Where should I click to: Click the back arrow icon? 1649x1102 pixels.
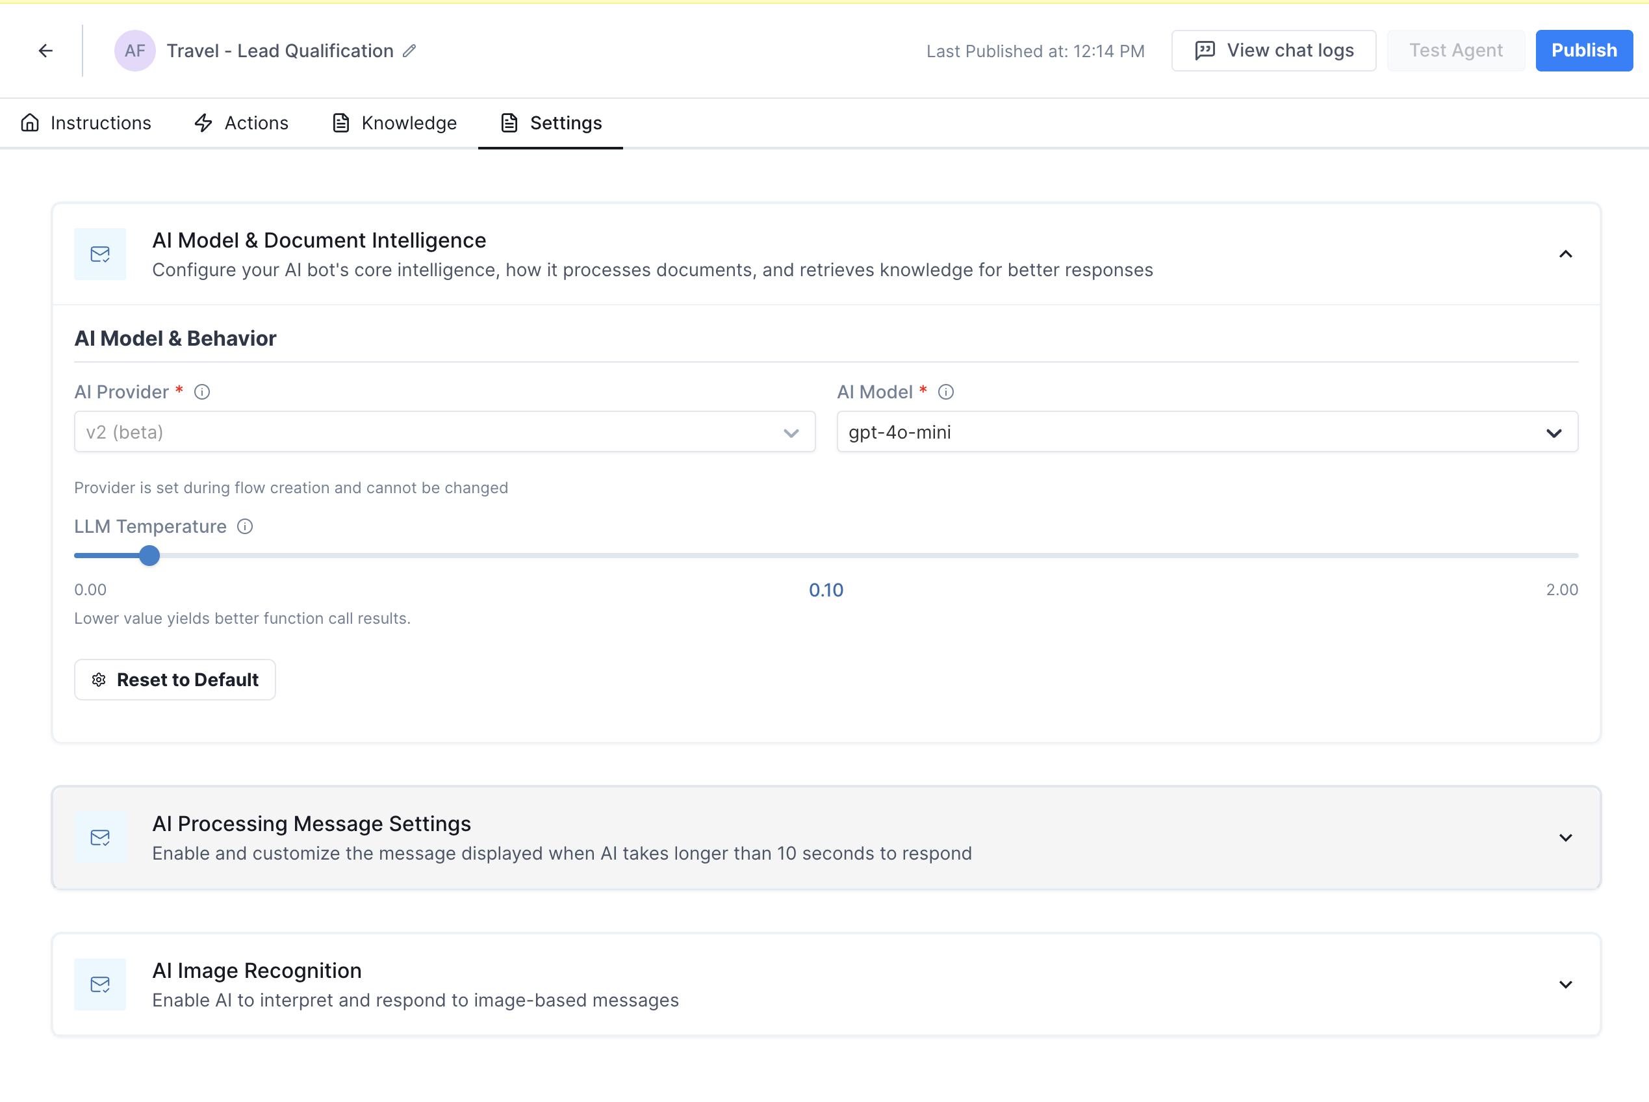coord(45,51)
